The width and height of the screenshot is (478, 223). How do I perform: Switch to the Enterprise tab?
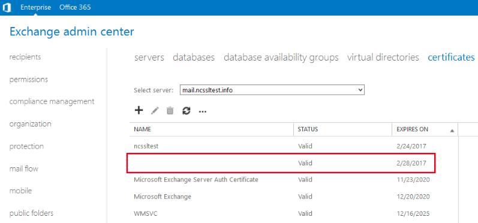[35, 7]
